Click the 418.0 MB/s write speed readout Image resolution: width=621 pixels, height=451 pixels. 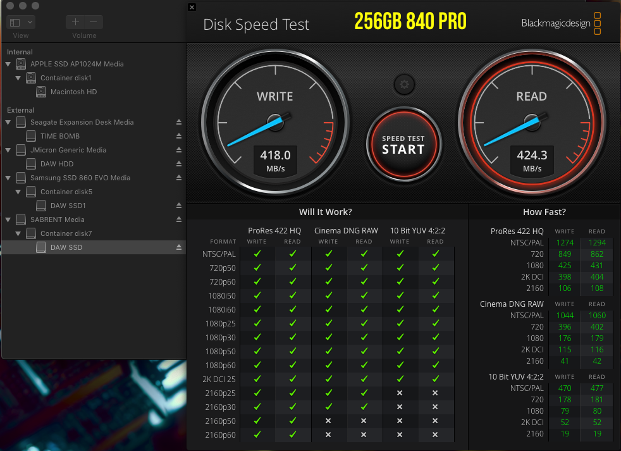pos(275,161)
